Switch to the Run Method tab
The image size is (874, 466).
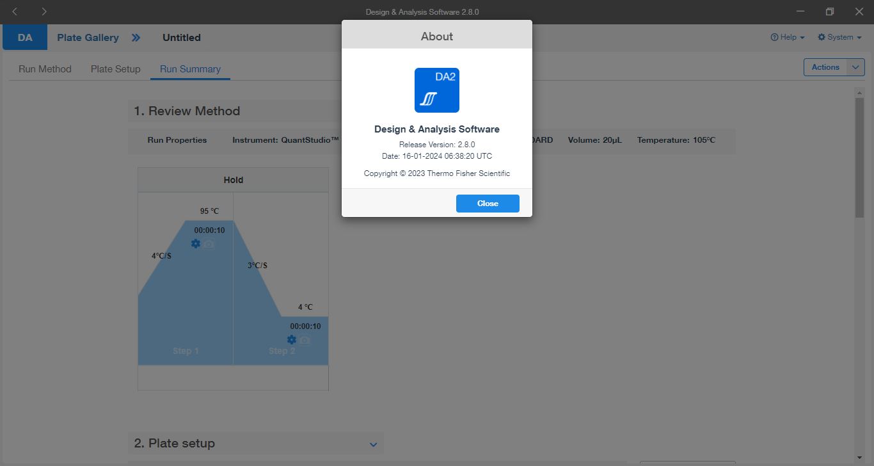pyautogui.click(x=45, y=69)
